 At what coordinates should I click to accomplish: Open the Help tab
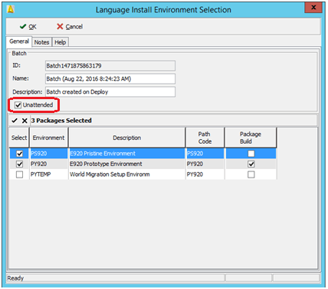point(61,42)
